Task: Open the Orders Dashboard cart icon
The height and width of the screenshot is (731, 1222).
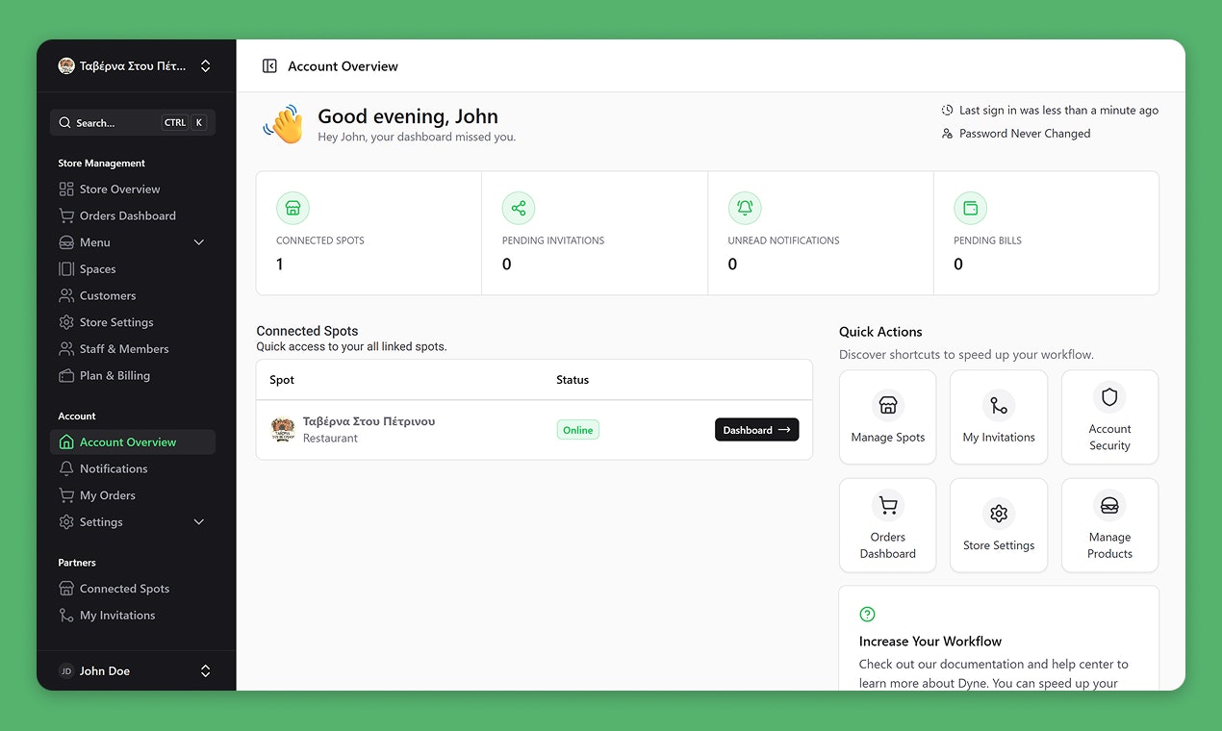Action: (64, 215)
